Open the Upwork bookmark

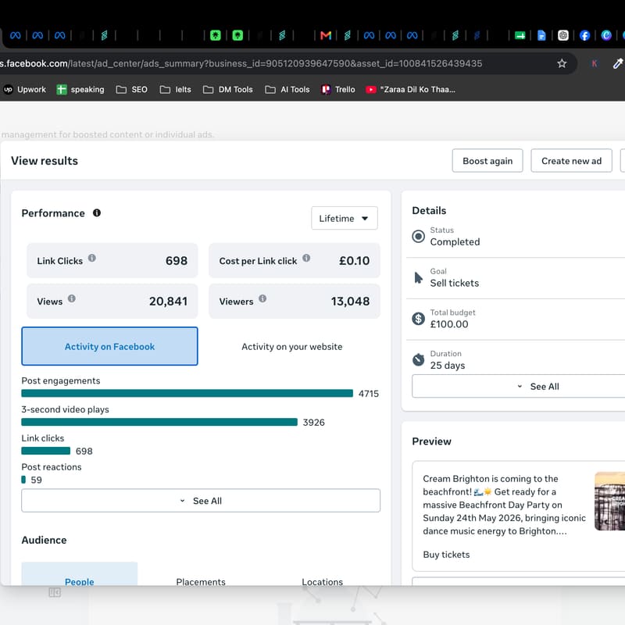(x=25, y=90)
